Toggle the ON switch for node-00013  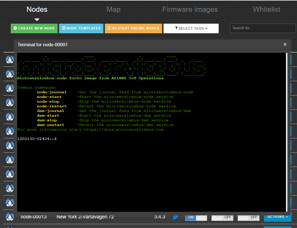point(196,217)
